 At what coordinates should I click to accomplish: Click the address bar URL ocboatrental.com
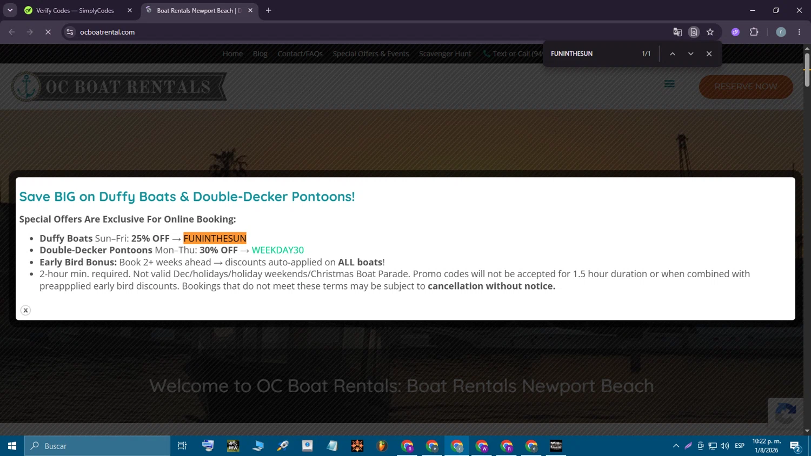coord(107,32)
